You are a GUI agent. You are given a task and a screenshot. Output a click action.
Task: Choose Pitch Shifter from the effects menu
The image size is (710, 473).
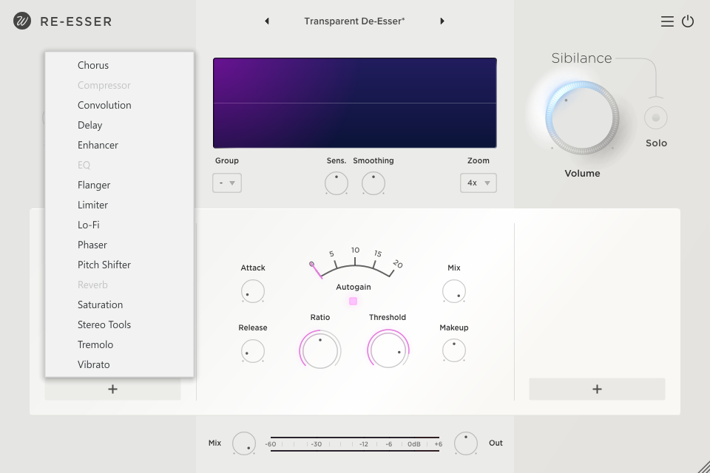(104, 265)
